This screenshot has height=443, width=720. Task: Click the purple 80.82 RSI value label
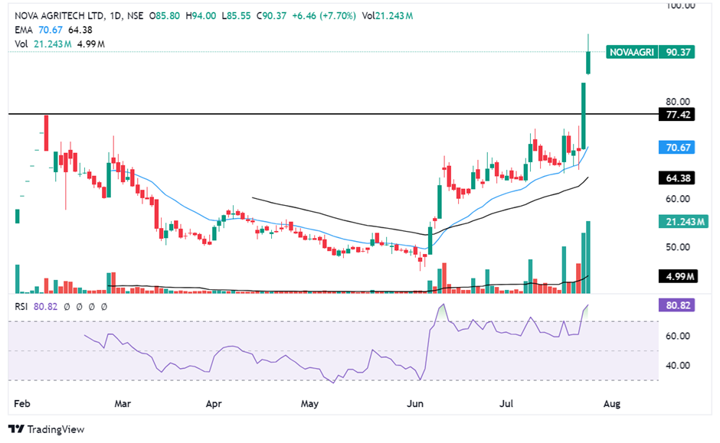(x=677, y=305)
